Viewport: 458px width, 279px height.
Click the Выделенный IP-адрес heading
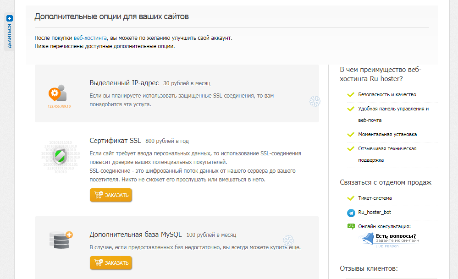124,83
